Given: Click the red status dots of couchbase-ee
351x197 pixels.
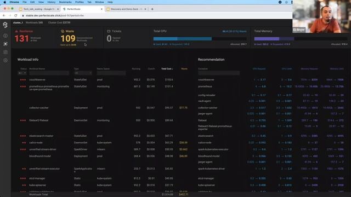Looking at the screenshot, I should click(x=23, y=80).
